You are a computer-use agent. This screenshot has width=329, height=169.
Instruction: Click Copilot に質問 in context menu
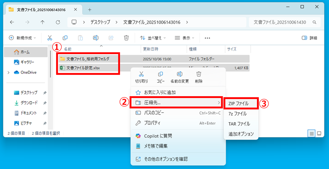(178, 136)
